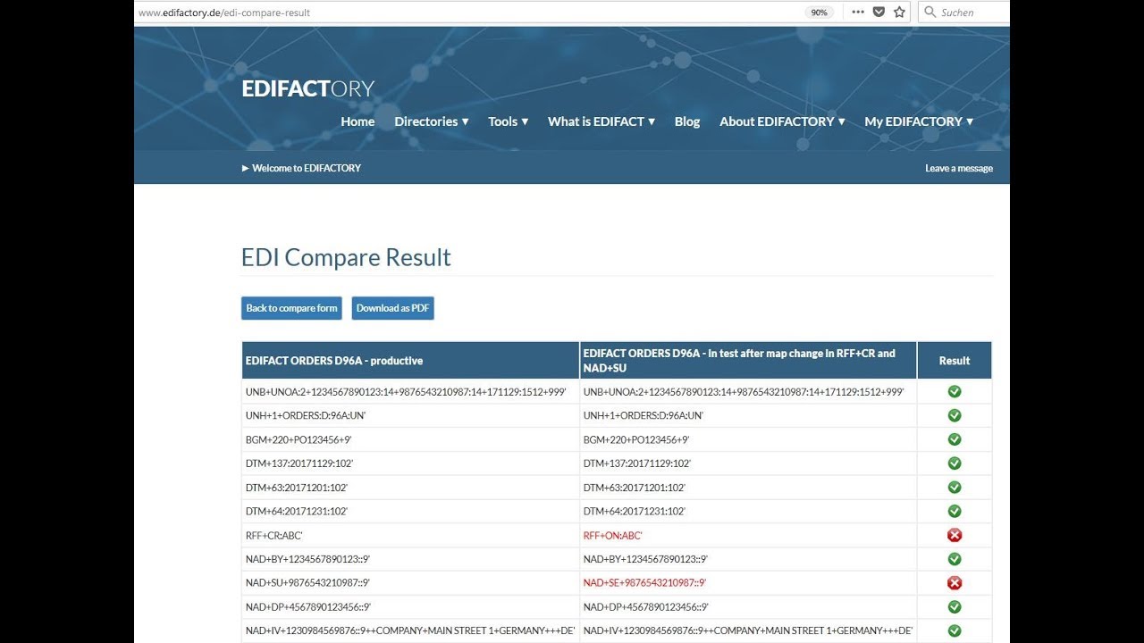Click the green check icon in the BGM+220 row
The height and width of the screenshot is (643, 1144).
coord(955,439)
